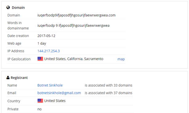The height and width of the screenshot is (113, 189).
Task: Click the person icon beside Registrant heading
Action: click(8, 77)
